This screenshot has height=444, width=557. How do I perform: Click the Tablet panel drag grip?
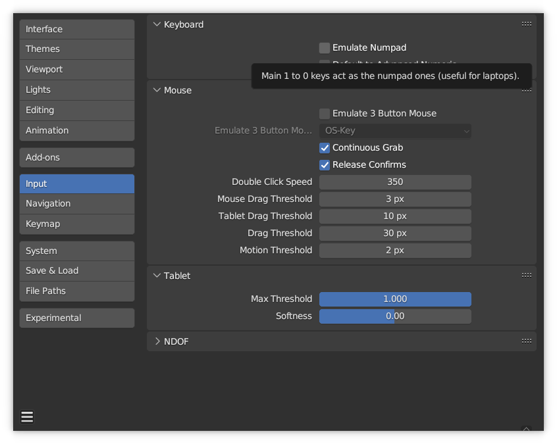pos(526,276)
